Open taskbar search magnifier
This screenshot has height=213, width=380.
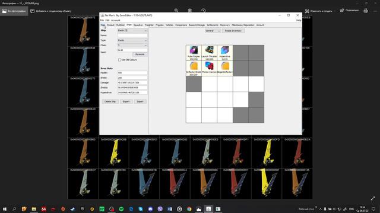(x=14, y=209)
